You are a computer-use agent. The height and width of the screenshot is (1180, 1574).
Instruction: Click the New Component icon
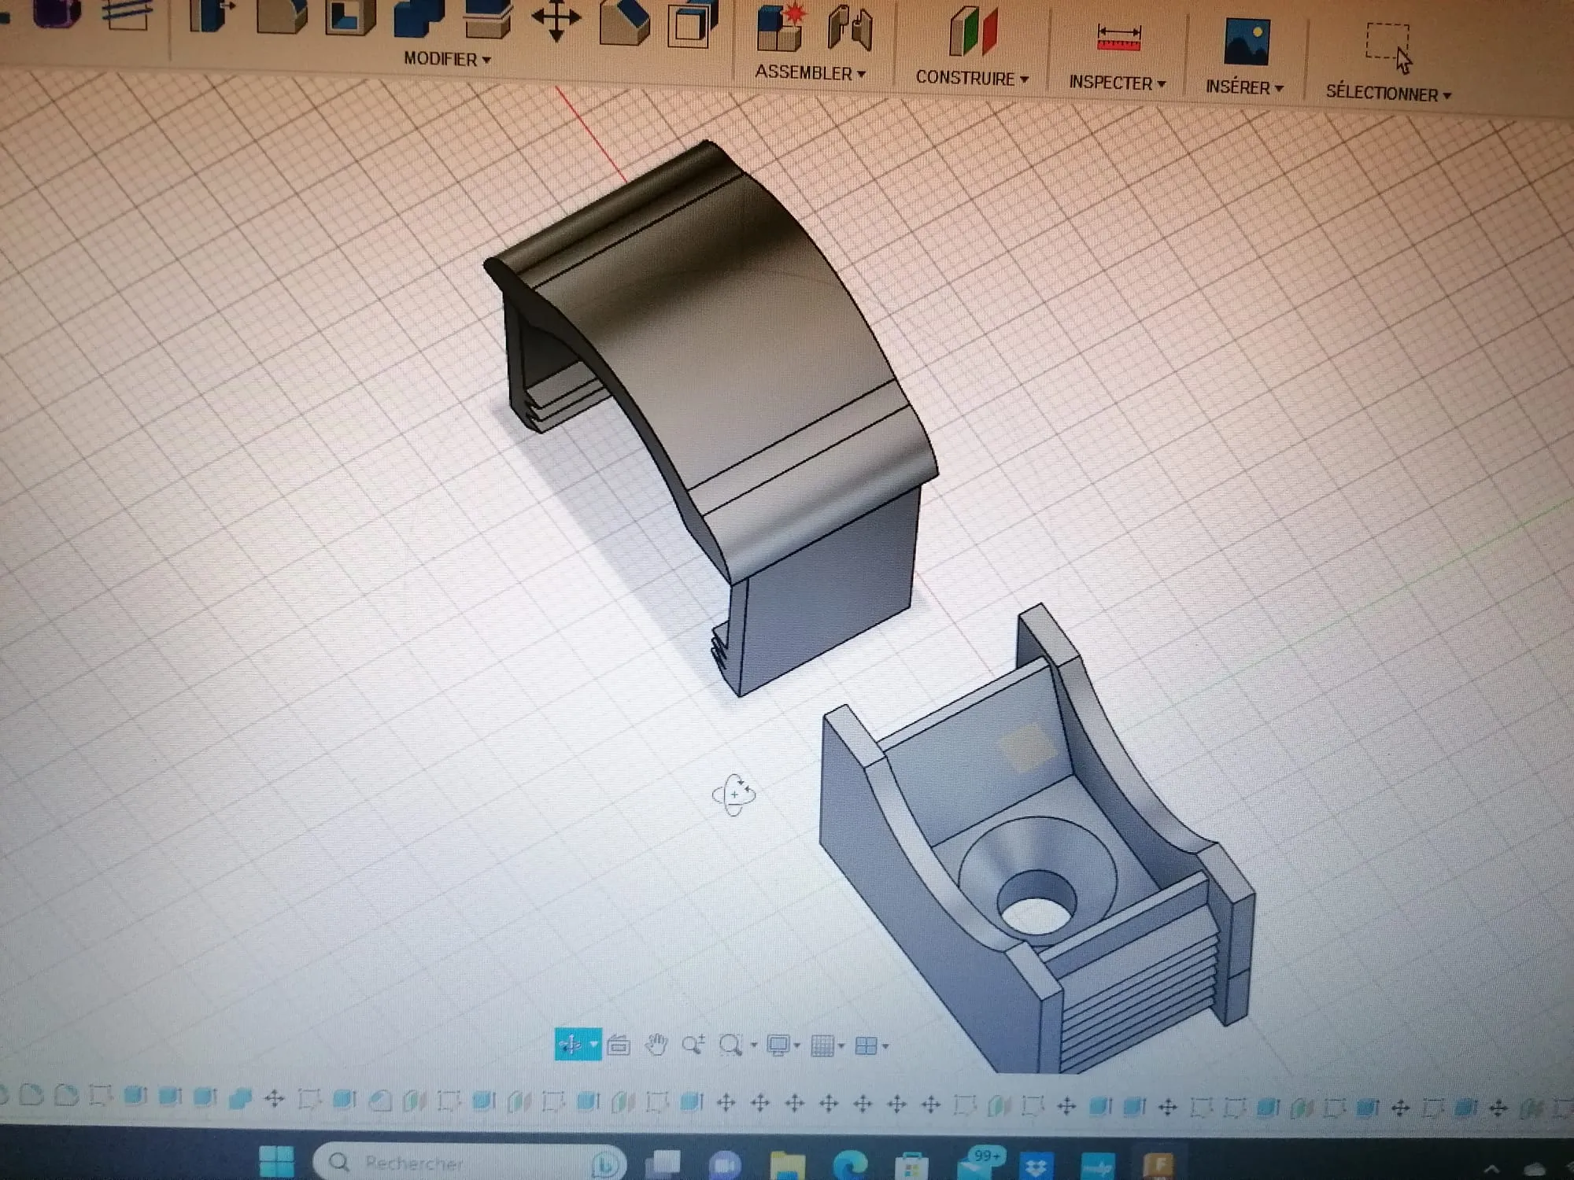coord(779,27)
